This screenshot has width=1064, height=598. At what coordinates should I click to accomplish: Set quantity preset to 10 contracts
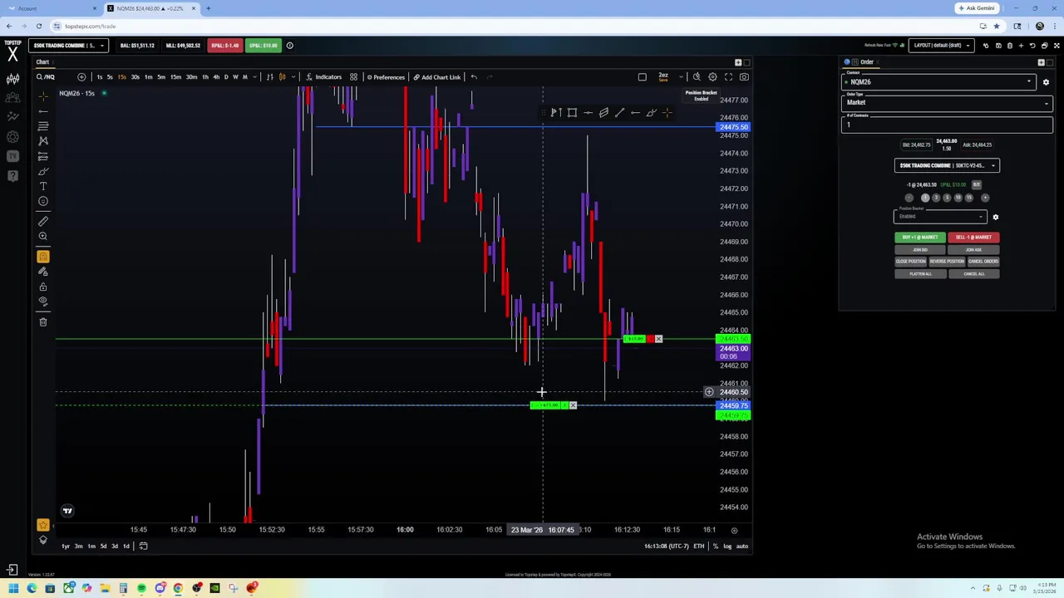pos(958,198)
